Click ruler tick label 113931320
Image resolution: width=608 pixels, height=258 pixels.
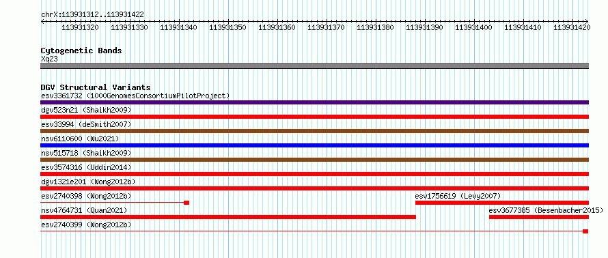point(80,27)
